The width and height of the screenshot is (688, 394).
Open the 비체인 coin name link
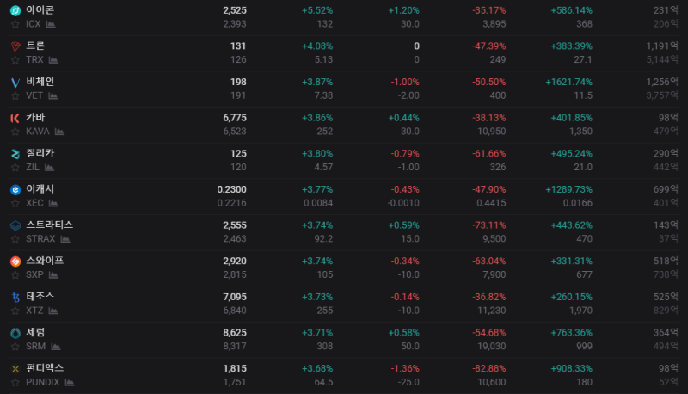pyautogui.click(x=40, y=82)
